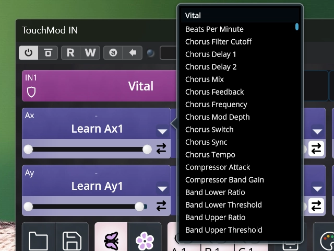The width and height of the screenshot is (334, 251).
Task: Open the preset folder icon
Action: [x=38, y=237]
